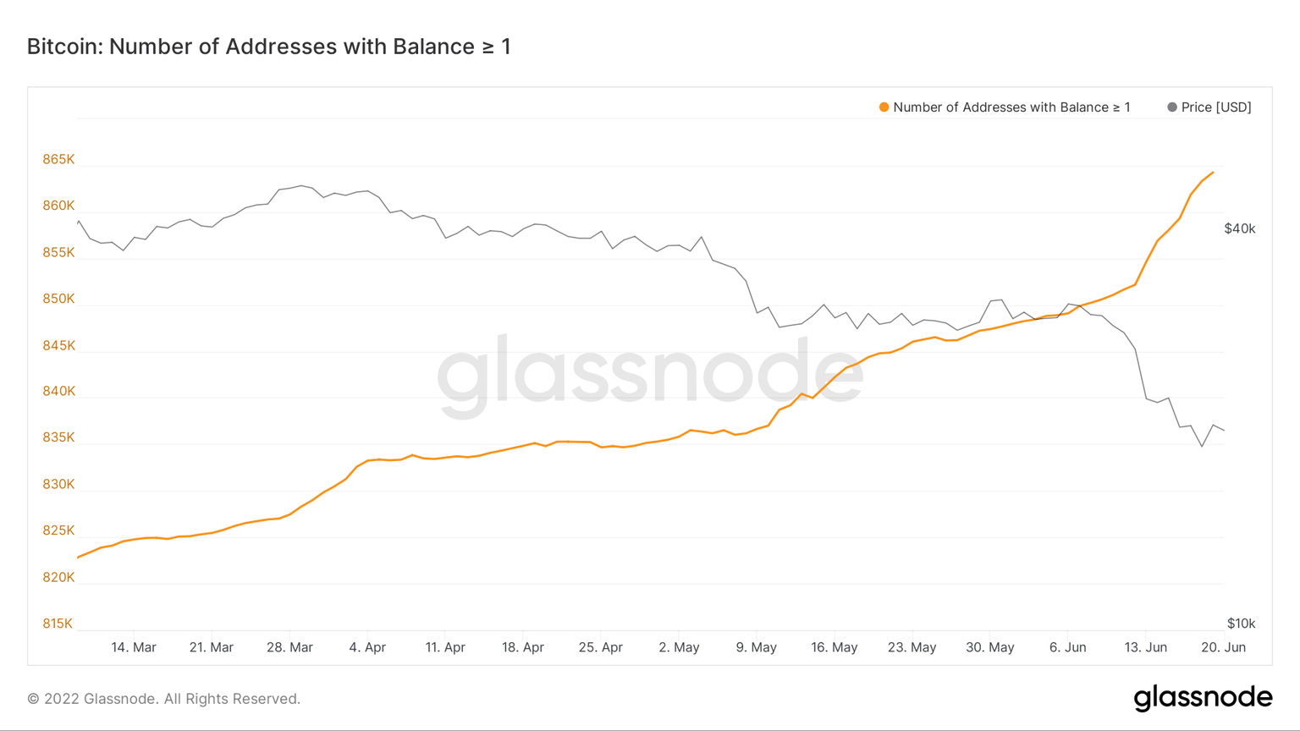Image resolution: width=1300 pixels, height=731 pixels.
Task: Click the orange legend dot for Addresses
Action: [x=884, y=107]
